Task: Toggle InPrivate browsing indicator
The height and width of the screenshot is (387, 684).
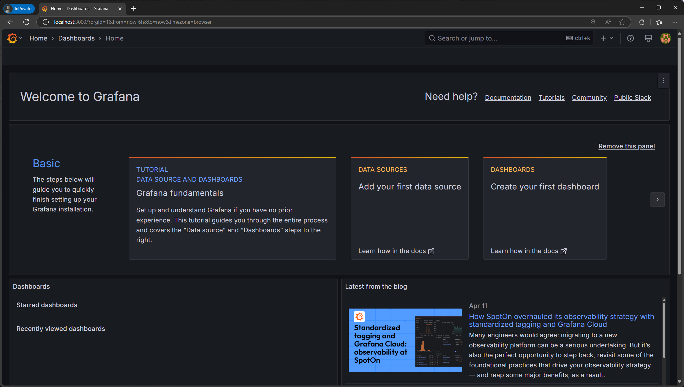Action: (x=18, y=8)
